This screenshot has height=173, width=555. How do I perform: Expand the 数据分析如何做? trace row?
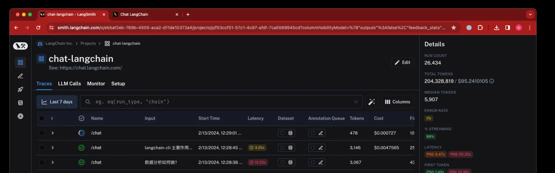53,162
